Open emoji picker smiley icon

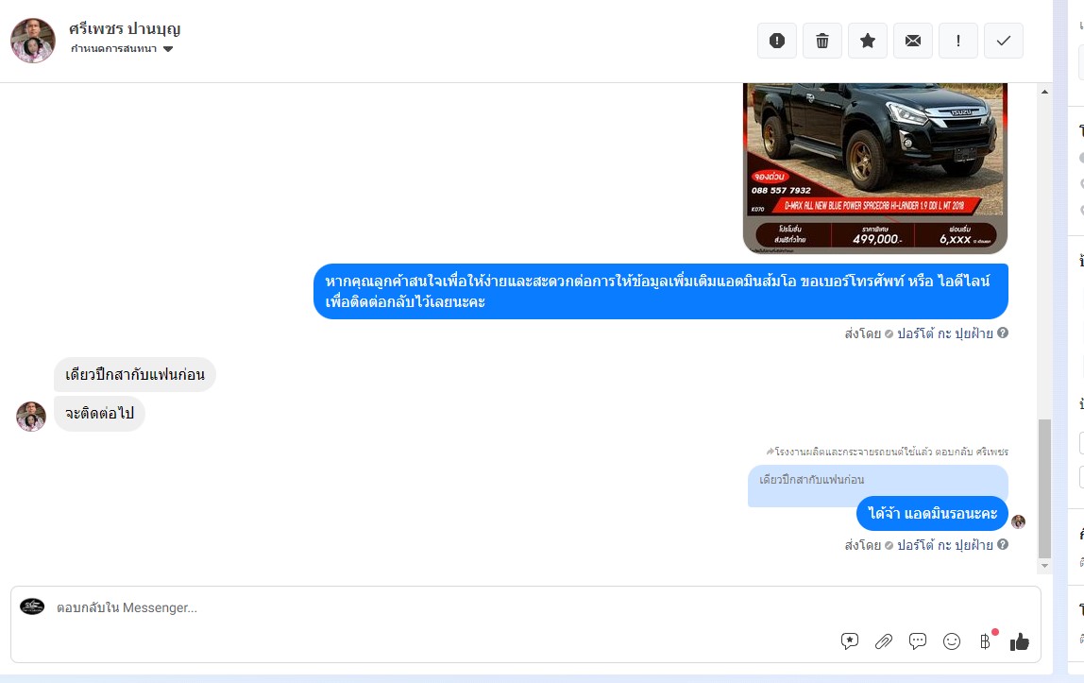point(952,641)
